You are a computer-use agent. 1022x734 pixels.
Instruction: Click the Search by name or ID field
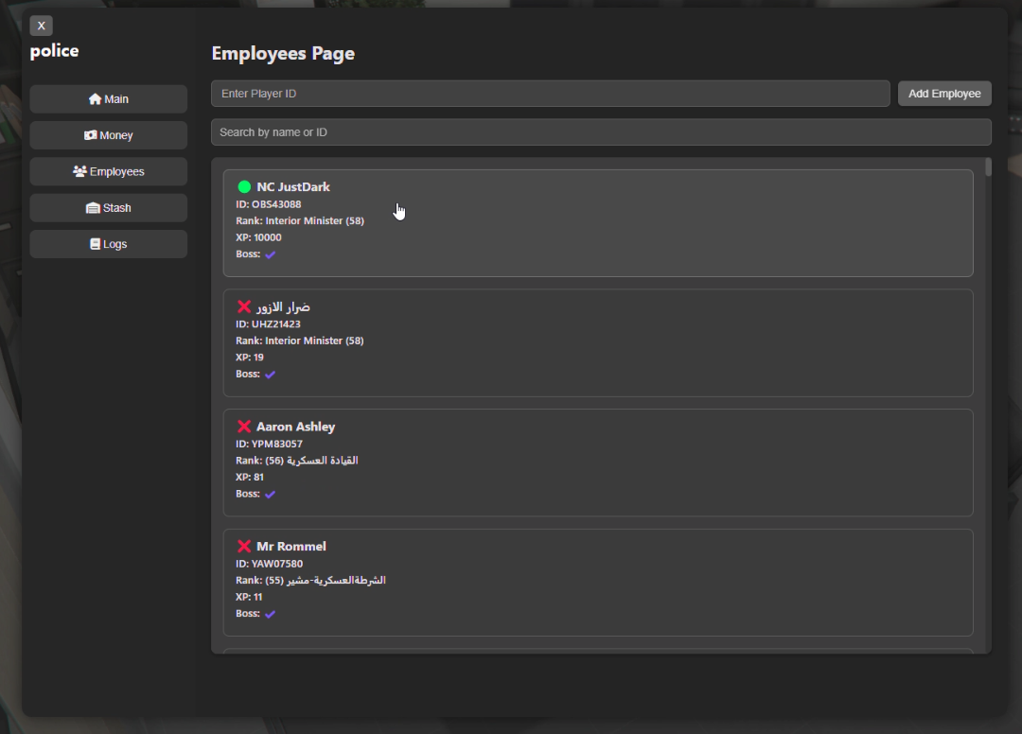click(600, 131)
